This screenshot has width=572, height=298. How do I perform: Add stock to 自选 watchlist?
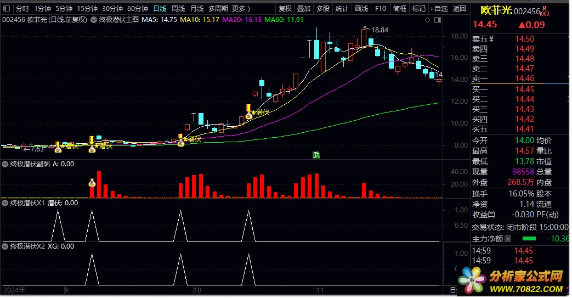pyautogui.click(x=439, y=8)
